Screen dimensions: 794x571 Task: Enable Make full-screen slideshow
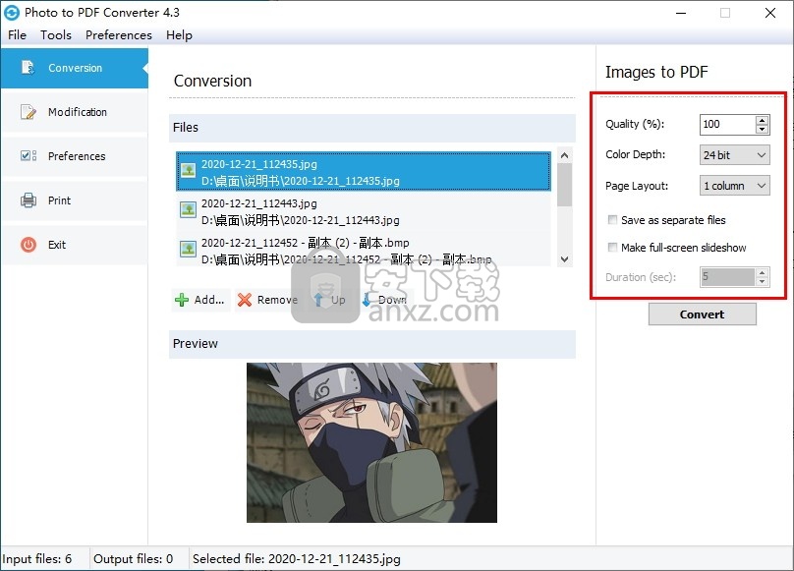point(613,248)
